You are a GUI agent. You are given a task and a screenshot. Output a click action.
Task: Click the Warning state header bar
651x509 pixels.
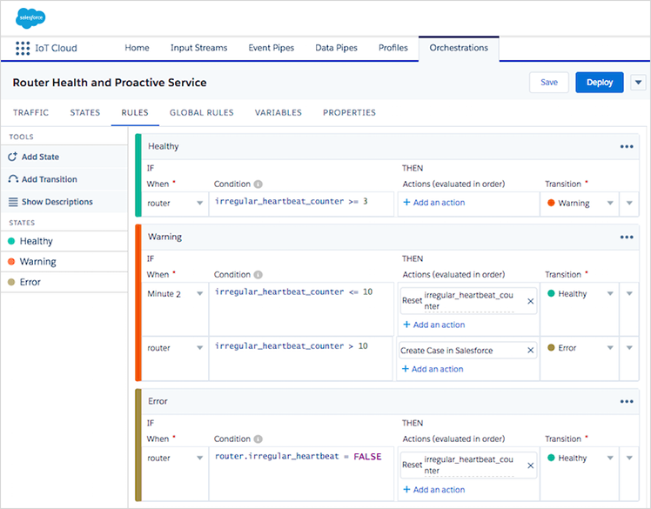pos(390,237)
